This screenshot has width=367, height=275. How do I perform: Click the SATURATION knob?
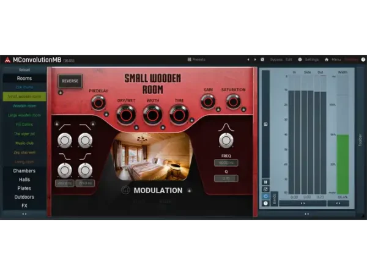tap(233, 101)
